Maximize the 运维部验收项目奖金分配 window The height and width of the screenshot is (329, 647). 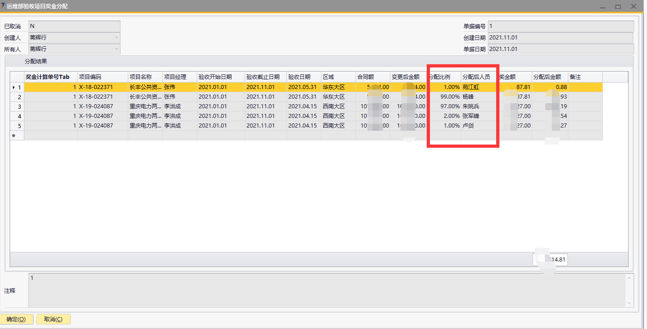pos(618,6)
